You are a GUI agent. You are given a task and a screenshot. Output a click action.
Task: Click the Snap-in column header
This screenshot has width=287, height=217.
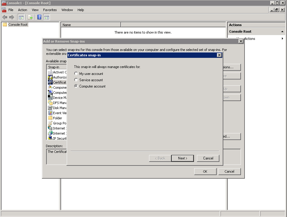tap(57, 67)
